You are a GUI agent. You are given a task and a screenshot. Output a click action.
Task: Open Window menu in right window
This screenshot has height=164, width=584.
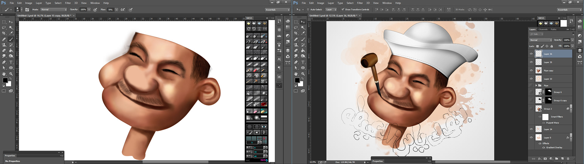[387, 3]
